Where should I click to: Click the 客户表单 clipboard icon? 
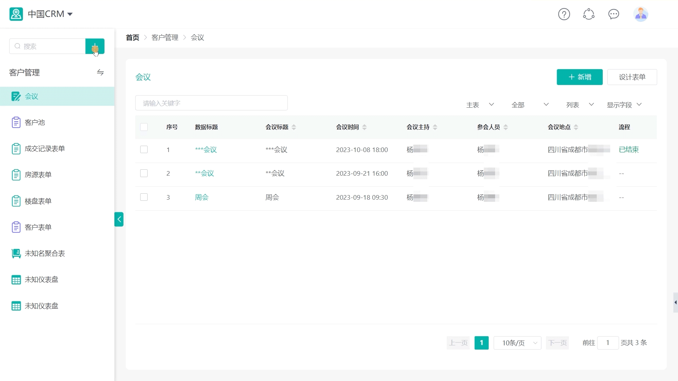pos(16,227)
